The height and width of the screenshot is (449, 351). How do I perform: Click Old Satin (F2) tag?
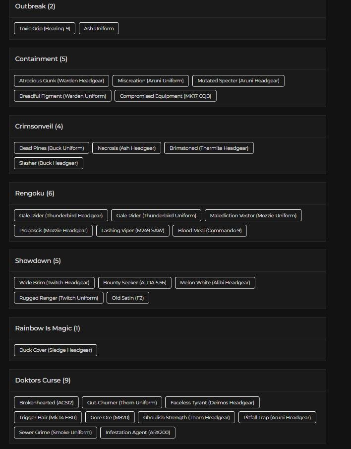128,298
